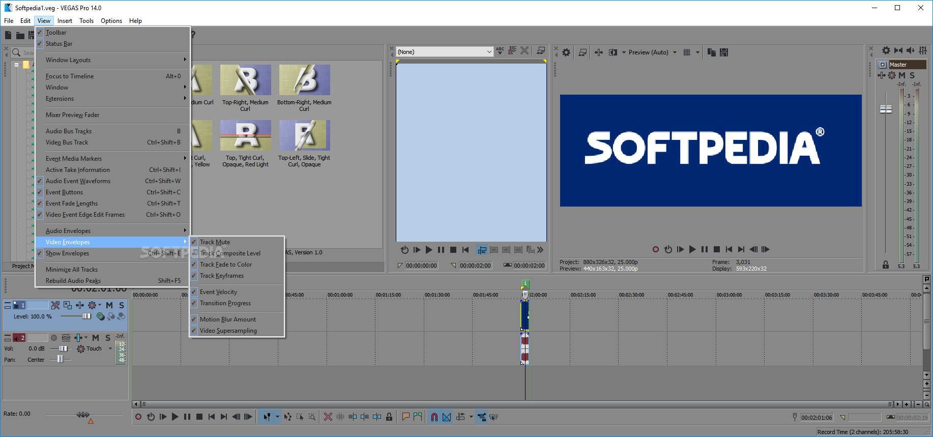The width and height of the screenshot is (933, 437).
Task: Solo video track 1
Action: (122, 305)
